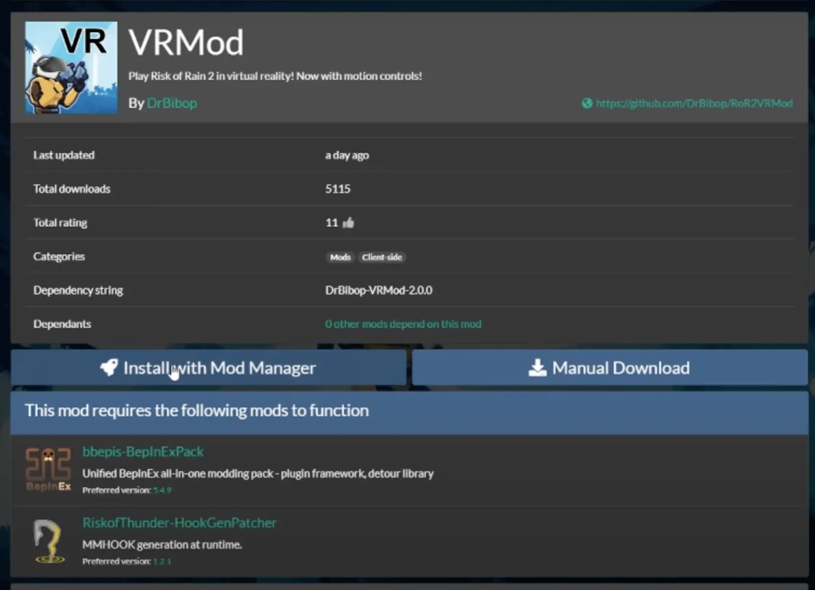
Task: Open the RiskofThunder-HookGenPatcher dependency link
Action: (179, 522)
